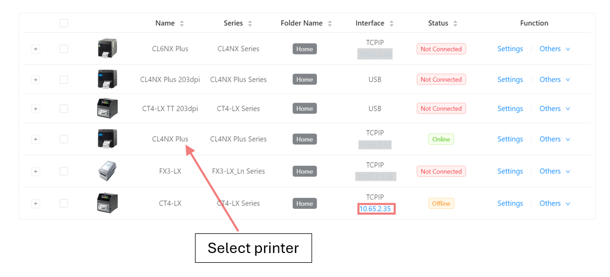Click the Online status badge
The width and height of the screenshot is (610, 277).
[441, 139]
